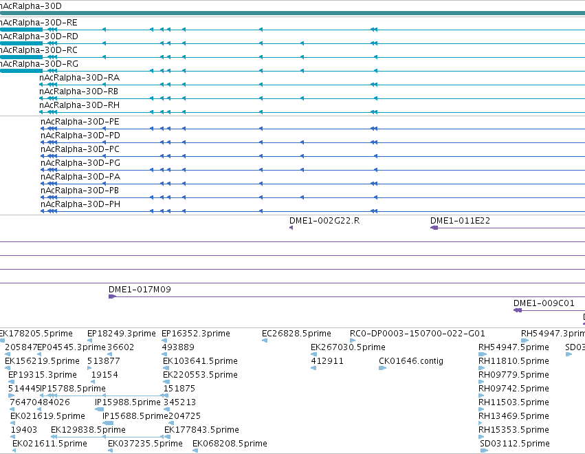Select protein nAcRalpha-30D-PE label

[x=80, y=122]
